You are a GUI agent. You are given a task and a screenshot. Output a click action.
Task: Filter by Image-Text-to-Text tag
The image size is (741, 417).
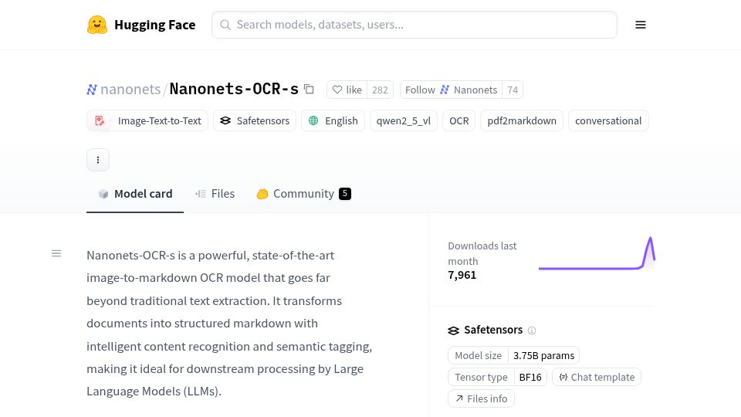pos(147,120)
